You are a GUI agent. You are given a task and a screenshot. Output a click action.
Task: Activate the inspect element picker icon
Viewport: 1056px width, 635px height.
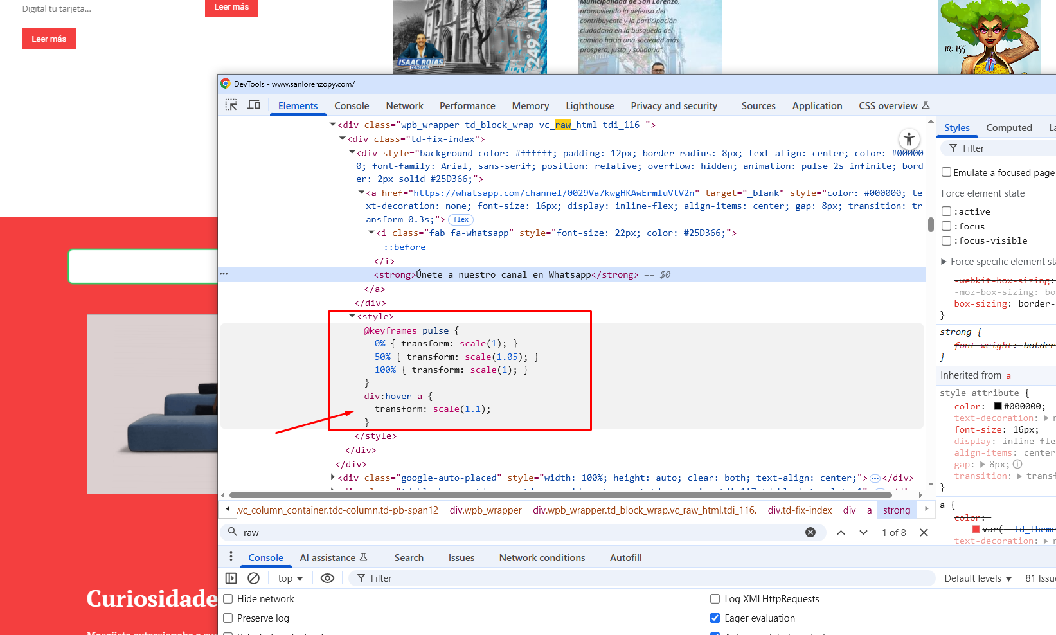pos(231,105)
